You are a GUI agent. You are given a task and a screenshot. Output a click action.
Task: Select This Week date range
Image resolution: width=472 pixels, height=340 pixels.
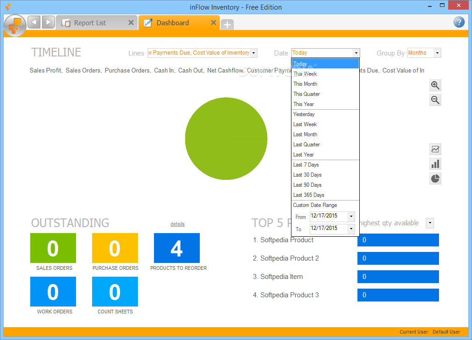click(325, 74)
